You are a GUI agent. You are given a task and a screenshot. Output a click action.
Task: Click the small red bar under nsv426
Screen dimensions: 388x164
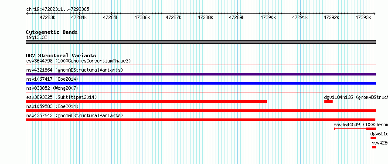coord(374,147)
